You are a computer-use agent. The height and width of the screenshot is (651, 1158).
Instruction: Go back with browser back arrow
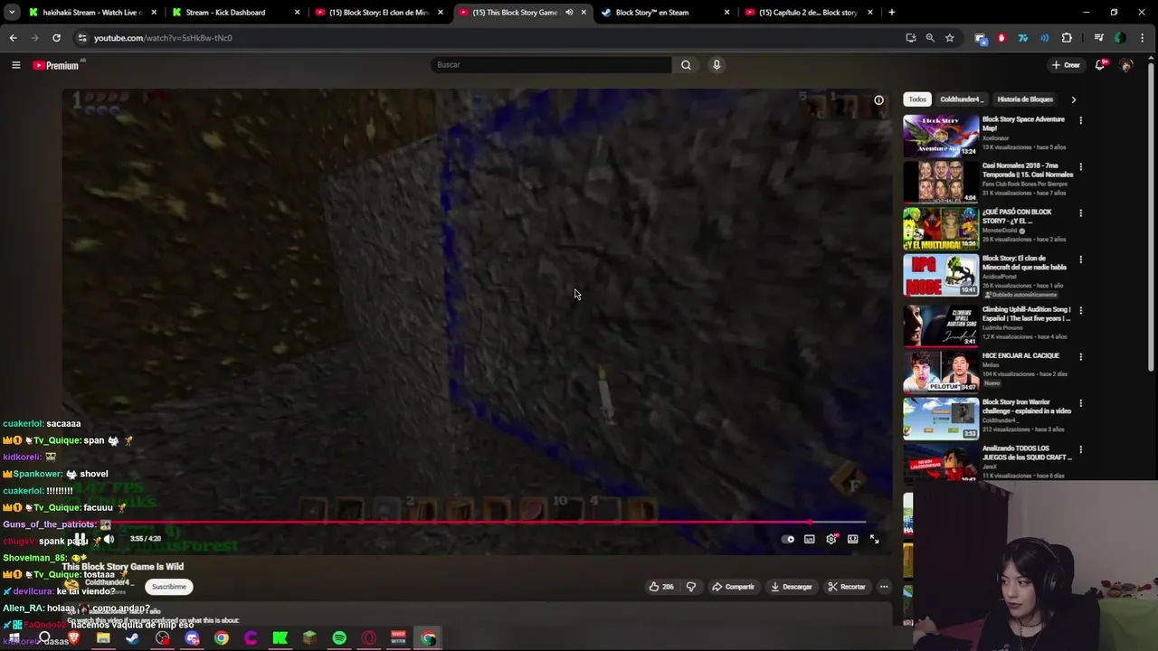(x=13, y=38)
